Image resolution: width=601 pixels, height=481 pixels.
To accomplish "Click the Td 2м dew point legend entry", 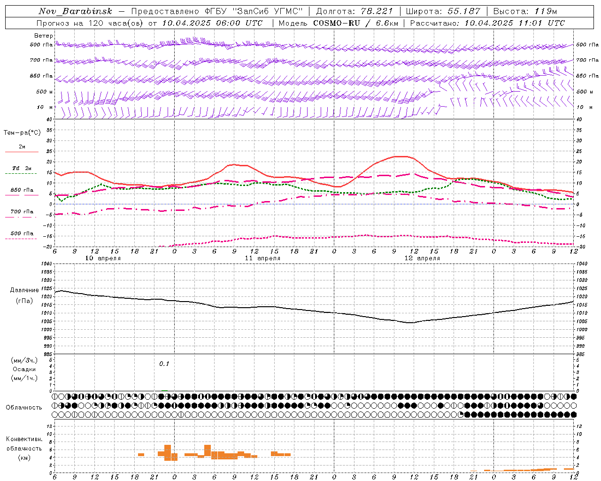I will [22, 170].
